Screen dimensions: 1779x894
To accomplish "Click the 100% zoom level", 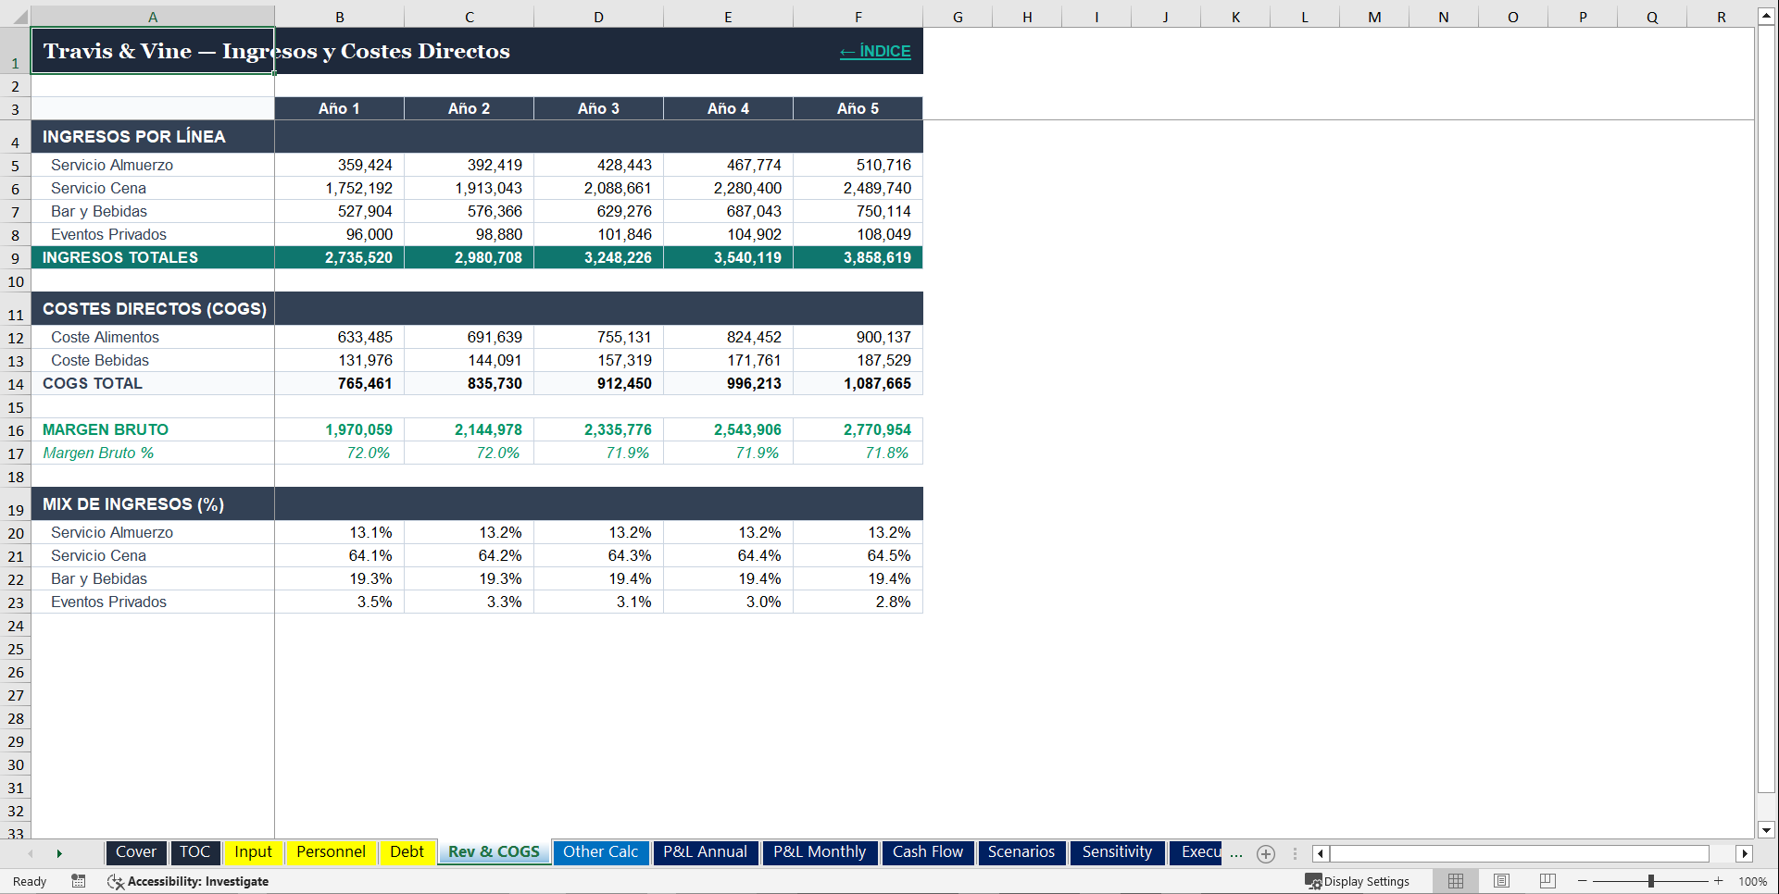I will pyautogui.click(x=1752, y=881).
